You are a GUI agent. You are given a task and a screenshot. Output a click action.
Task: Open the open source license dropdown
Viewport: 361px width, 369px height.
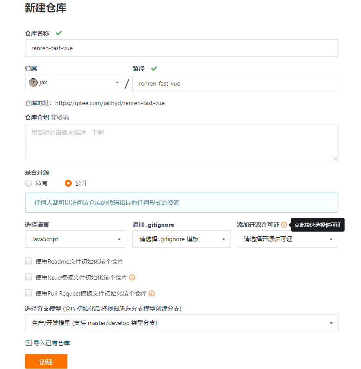click(288, 239)
